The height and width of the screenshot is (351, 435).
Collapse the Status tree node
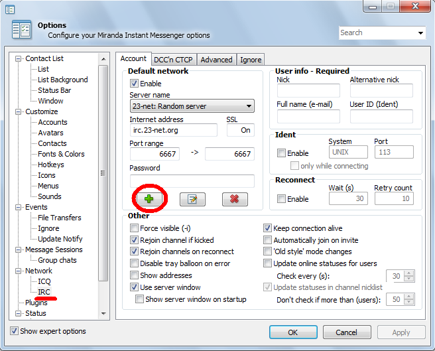point(19,313)
